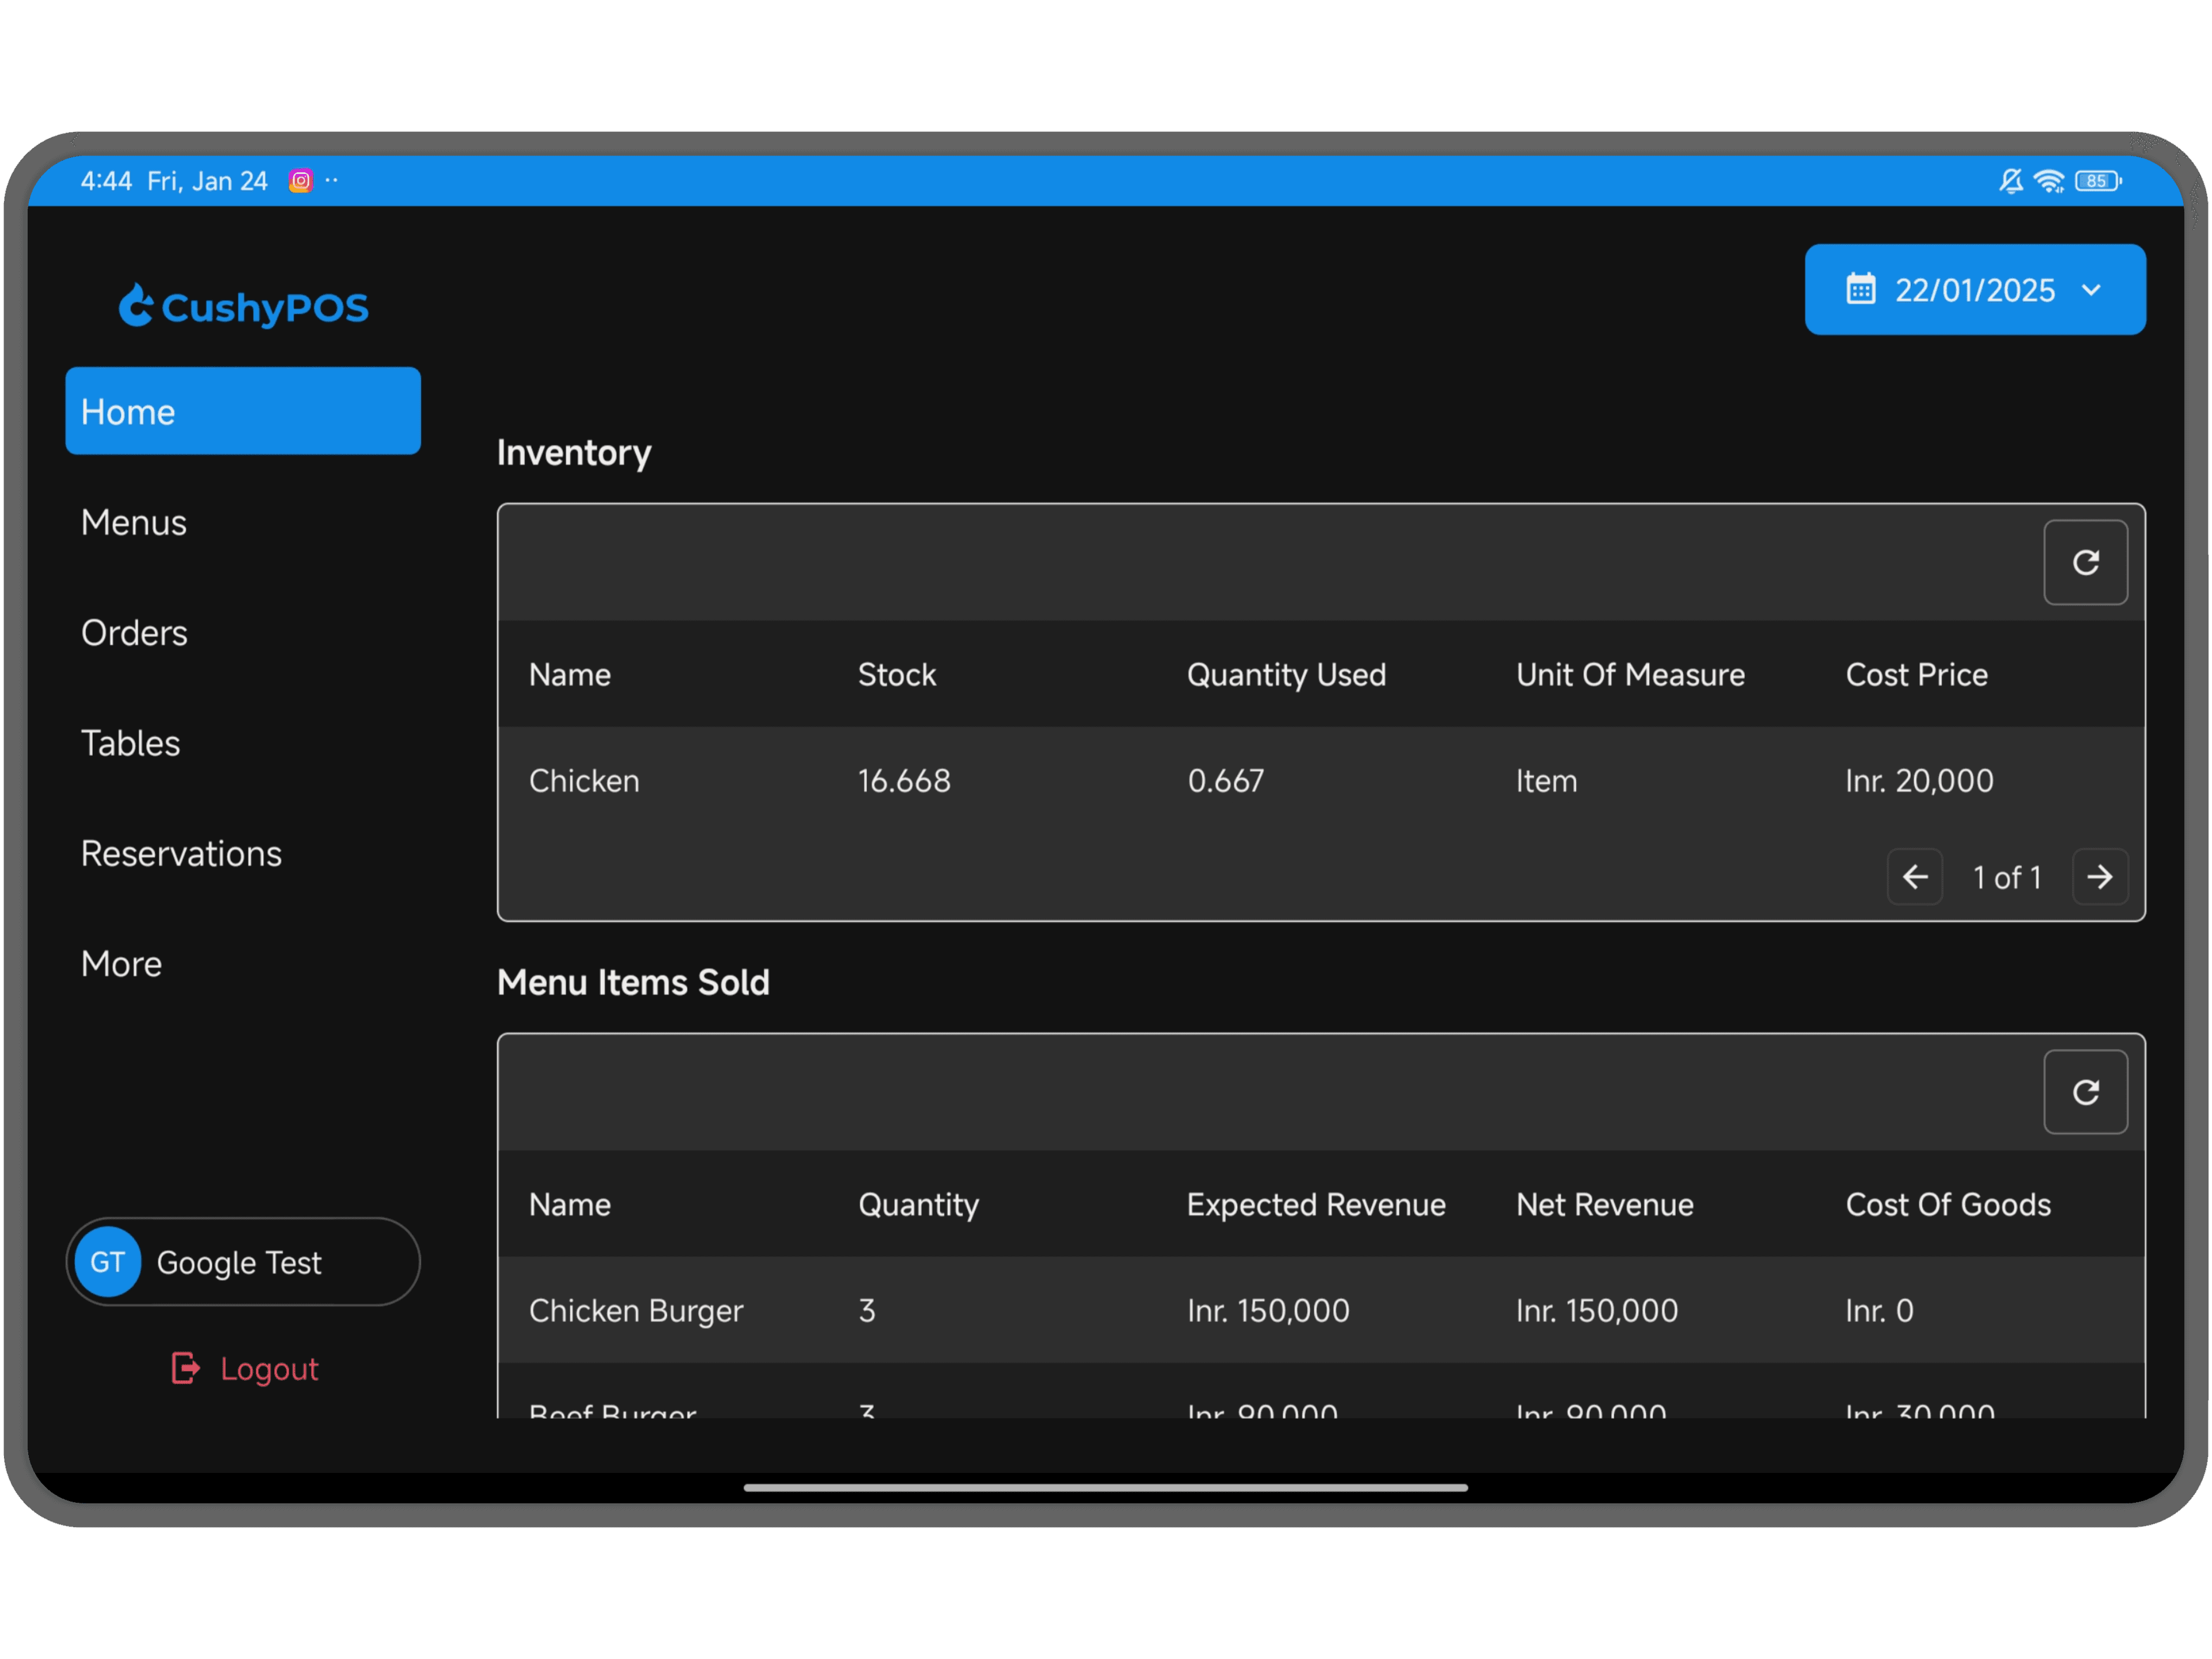This screenshot has width=2212, height=1659.
Task: Open the More menu item
Action: tap(121, 964)
